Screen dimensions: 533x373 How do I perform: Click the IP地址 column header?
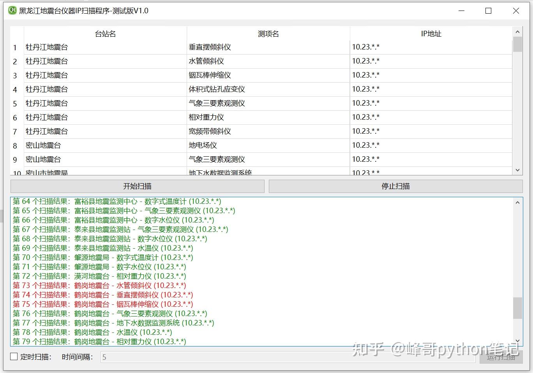click(x=431, y=34)
